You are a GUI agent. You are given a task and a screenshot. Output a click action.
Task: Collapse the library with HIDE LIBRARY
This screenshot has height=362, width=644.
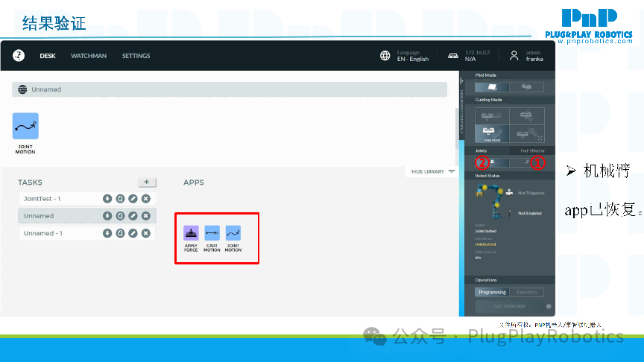pyautogui.click(x=432, y=171)
